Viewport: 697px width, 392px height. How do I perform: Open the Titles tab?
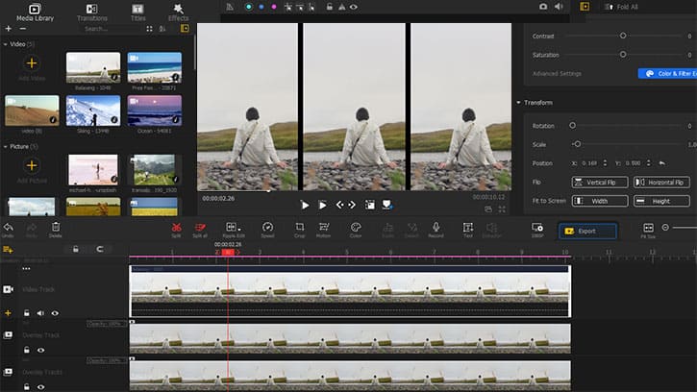[x=137, y=12]
